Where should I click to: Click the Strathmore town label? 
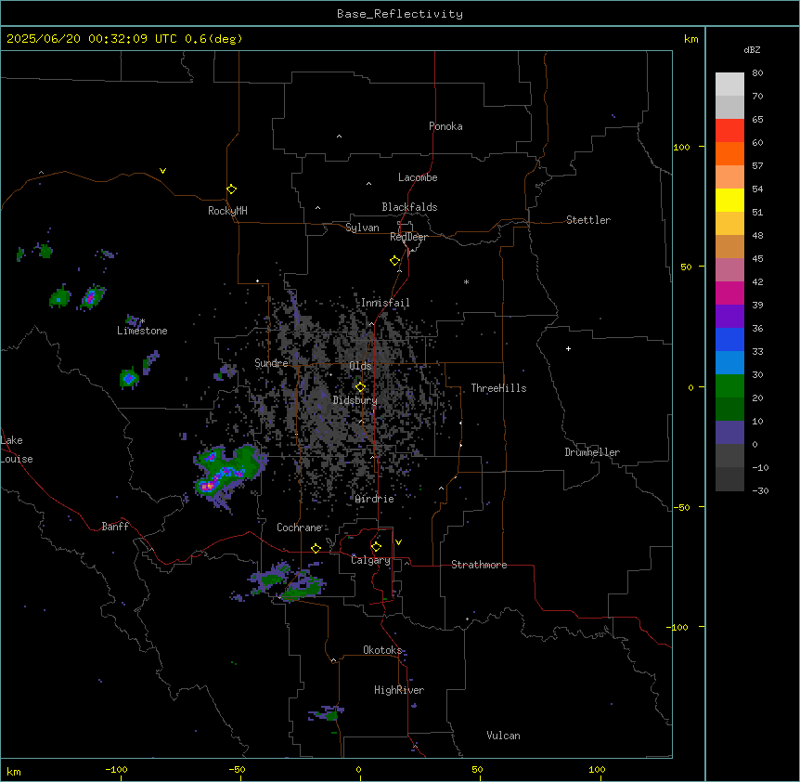(479, 565)
